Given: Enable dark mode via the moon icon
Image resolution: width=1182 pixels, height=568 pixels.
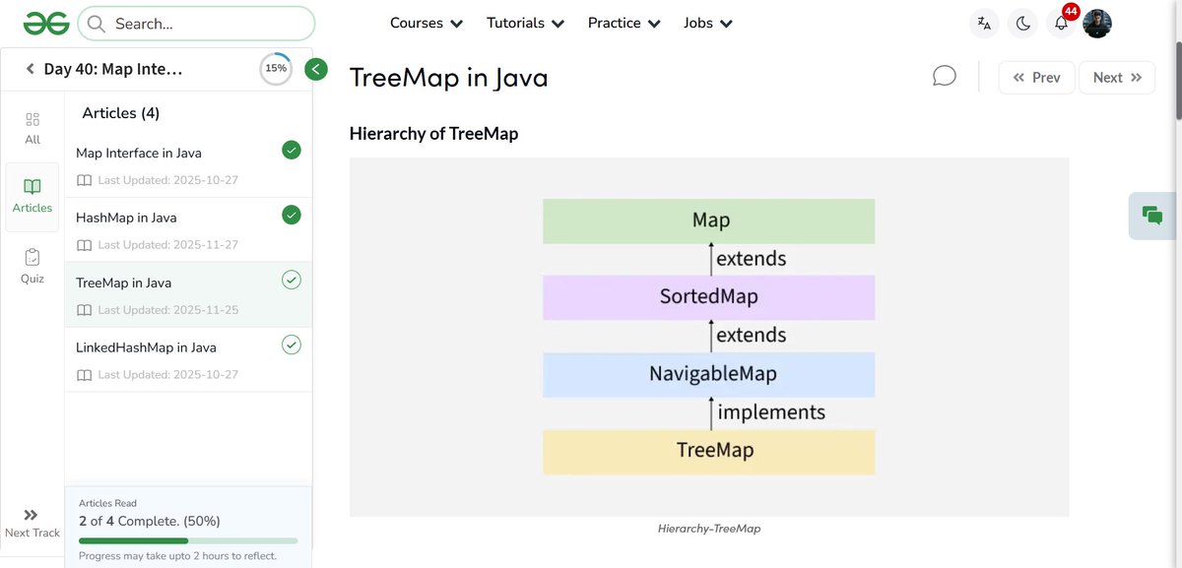Looking at the screenshot, I should pos(1022,22).
